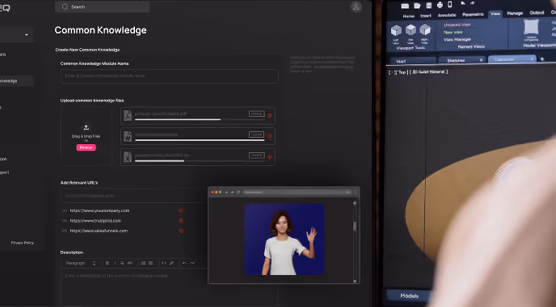Image resolution: width=556 pixels, height=307 pixels.
Task: Click back arrow in avatar browser popup
Action: [x=226, y=192]
